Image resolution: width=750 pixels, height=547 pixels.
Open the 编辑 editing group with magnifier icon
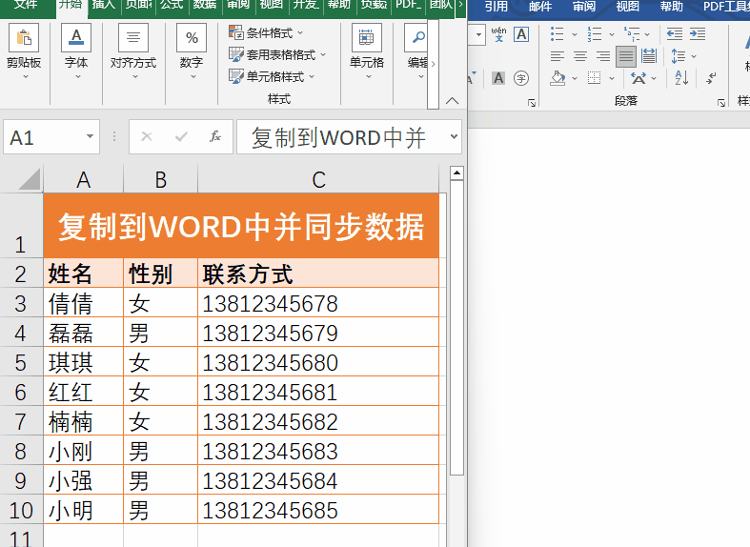click(x=418, y=52)
